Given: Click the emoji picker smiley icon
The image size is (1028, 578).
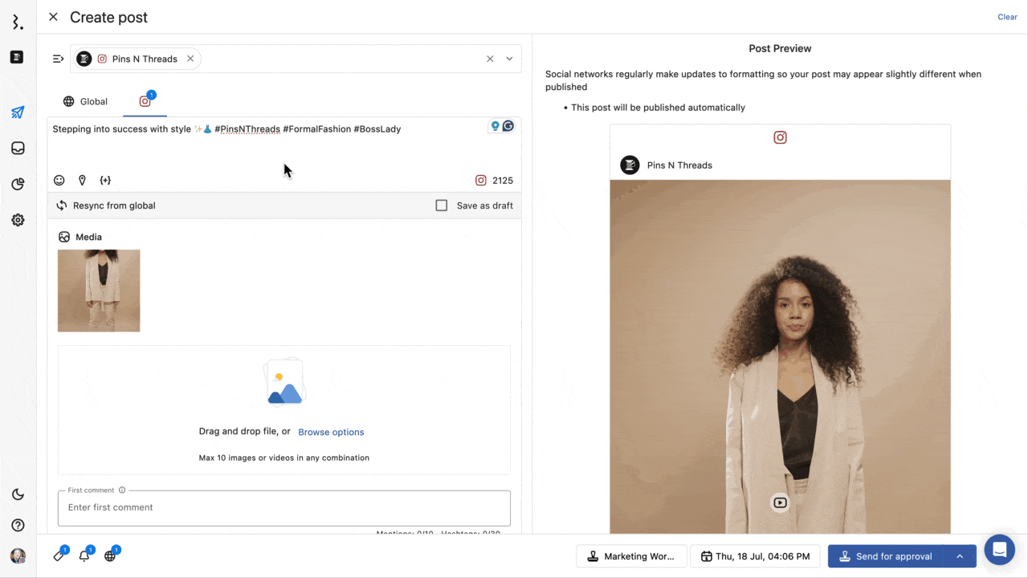Looking at the screenshot, I should [59, 181].
